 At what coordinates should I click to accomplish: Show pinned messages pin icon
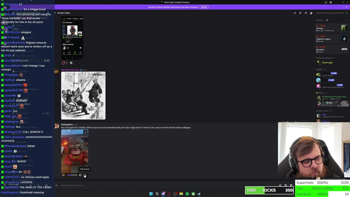coord(306,13)
